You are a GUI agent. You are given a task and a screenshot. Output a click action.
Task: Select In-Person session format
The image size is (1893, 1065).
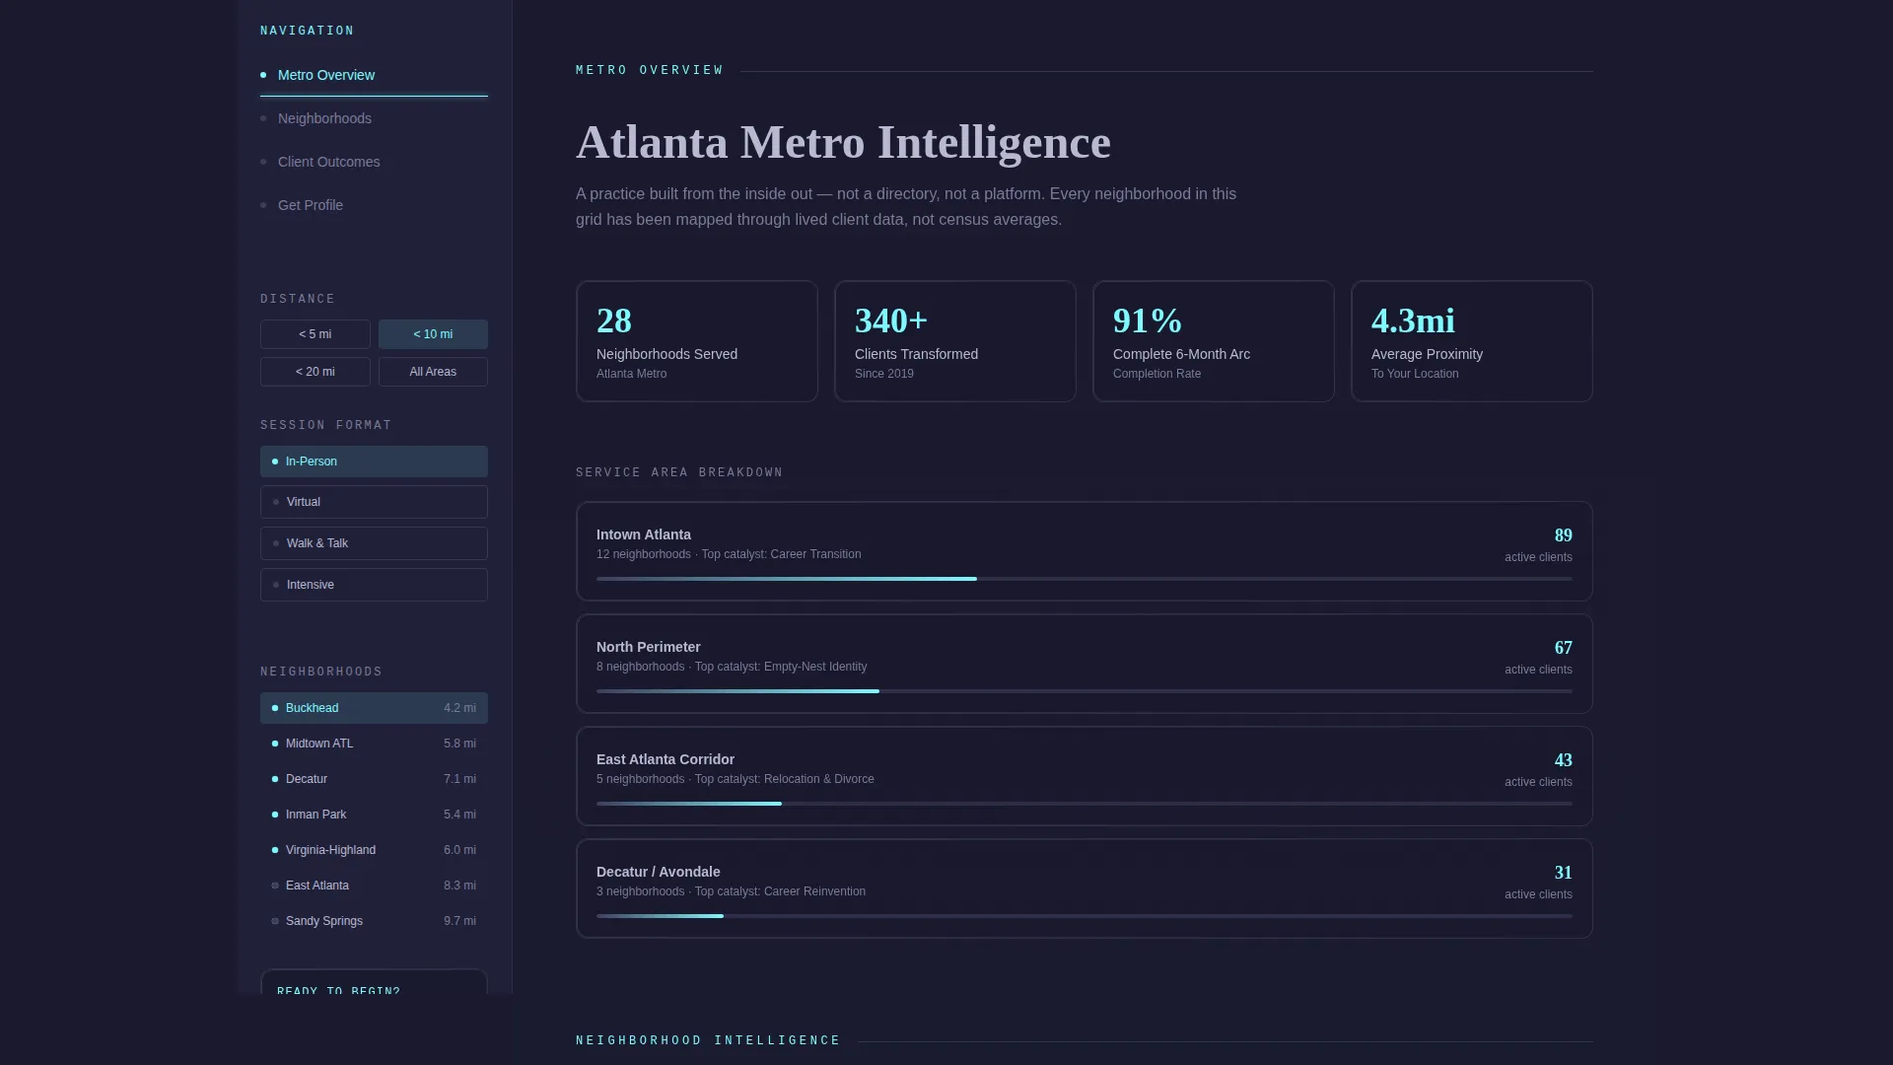tap(374, 461)
